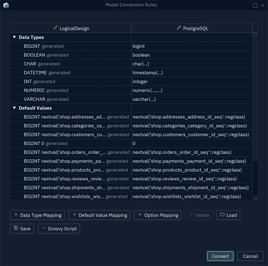Click the script icon on Groovy Script
The height and width of the screenshot is (266, 268).
point(43,228)
